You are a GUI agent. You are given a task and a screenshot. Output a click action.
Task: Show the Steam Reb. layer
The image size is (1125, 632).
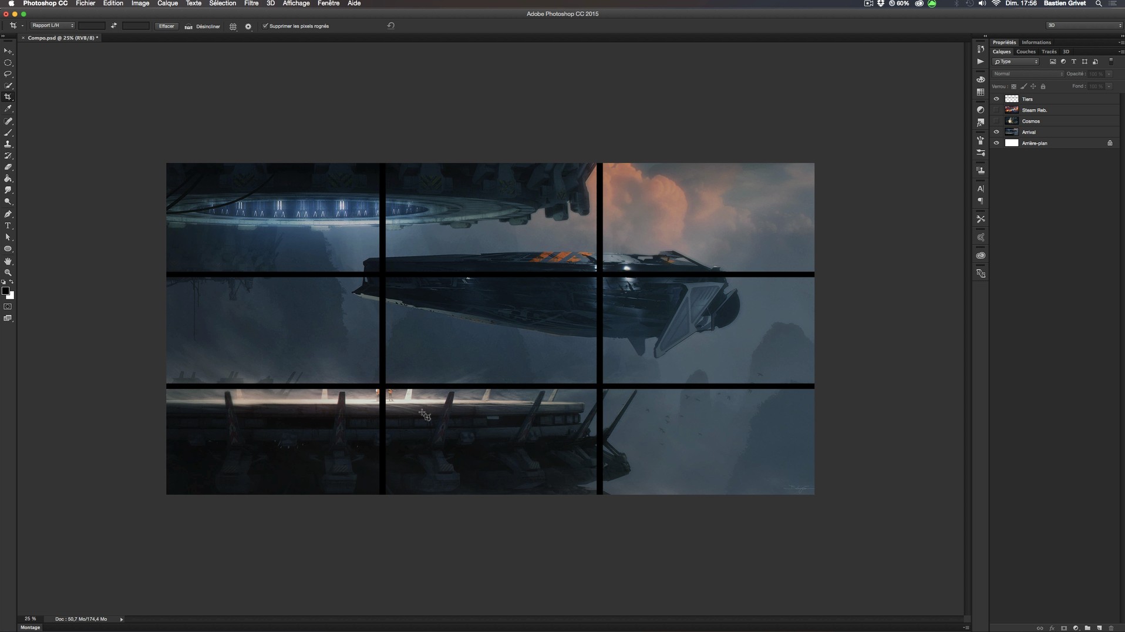[996, 110]
